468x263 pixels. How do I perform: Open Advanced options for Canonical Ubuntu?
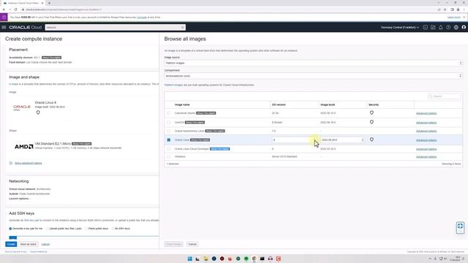(x=426, y=113)
